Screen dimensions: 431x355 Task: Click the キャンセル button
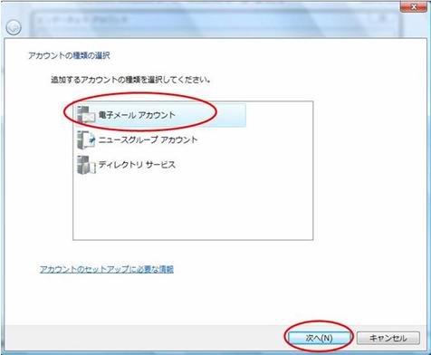click(x=388, y=338)
